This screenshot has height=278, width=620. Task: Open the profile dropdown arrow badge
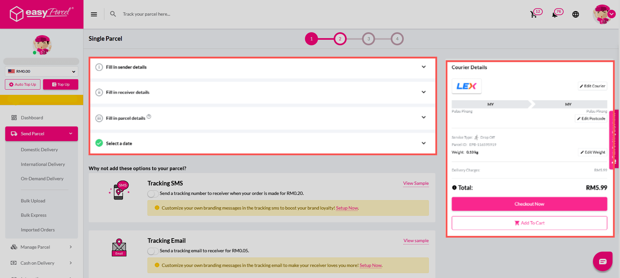pos(612,14)
